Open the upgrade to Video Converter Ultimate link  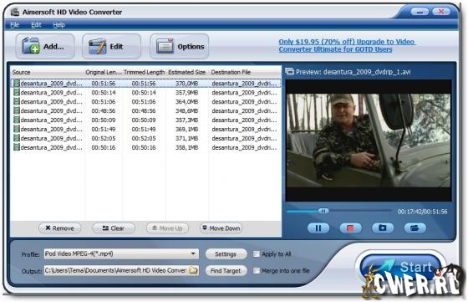coord(347,45)
